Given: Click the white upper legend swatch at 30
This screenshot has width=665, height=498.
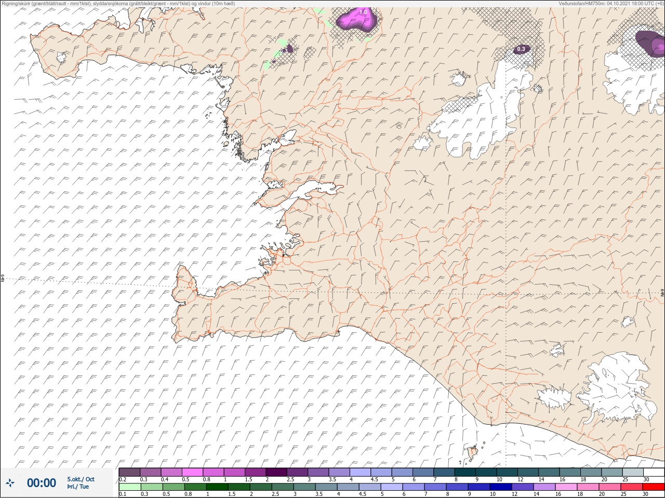Looking at the screenshot, I should (654, 472).
